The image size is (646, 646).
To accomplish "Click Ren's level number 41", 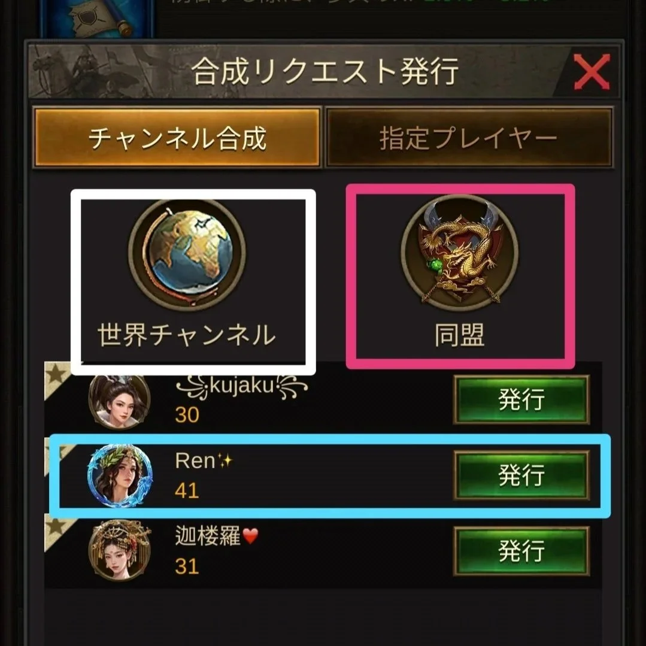I will [187, 490].
